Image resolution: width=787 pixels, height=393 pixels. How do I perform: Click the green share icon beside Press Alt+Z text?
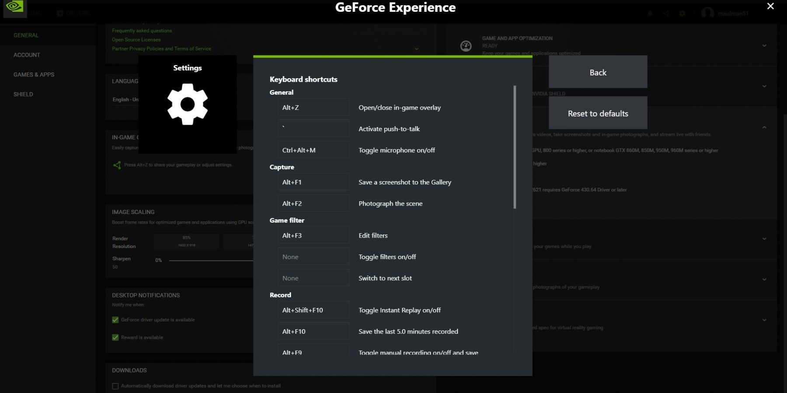117,165
